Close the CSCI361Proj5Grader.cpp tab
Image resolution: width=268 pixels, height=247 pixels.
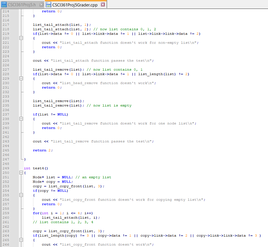[x=103, y=4]
